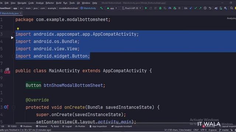The width and height of the screenshot is (236, 132).
Task: Click the btnShowModalBottomSheet field in code
Action: click(73, 85)
